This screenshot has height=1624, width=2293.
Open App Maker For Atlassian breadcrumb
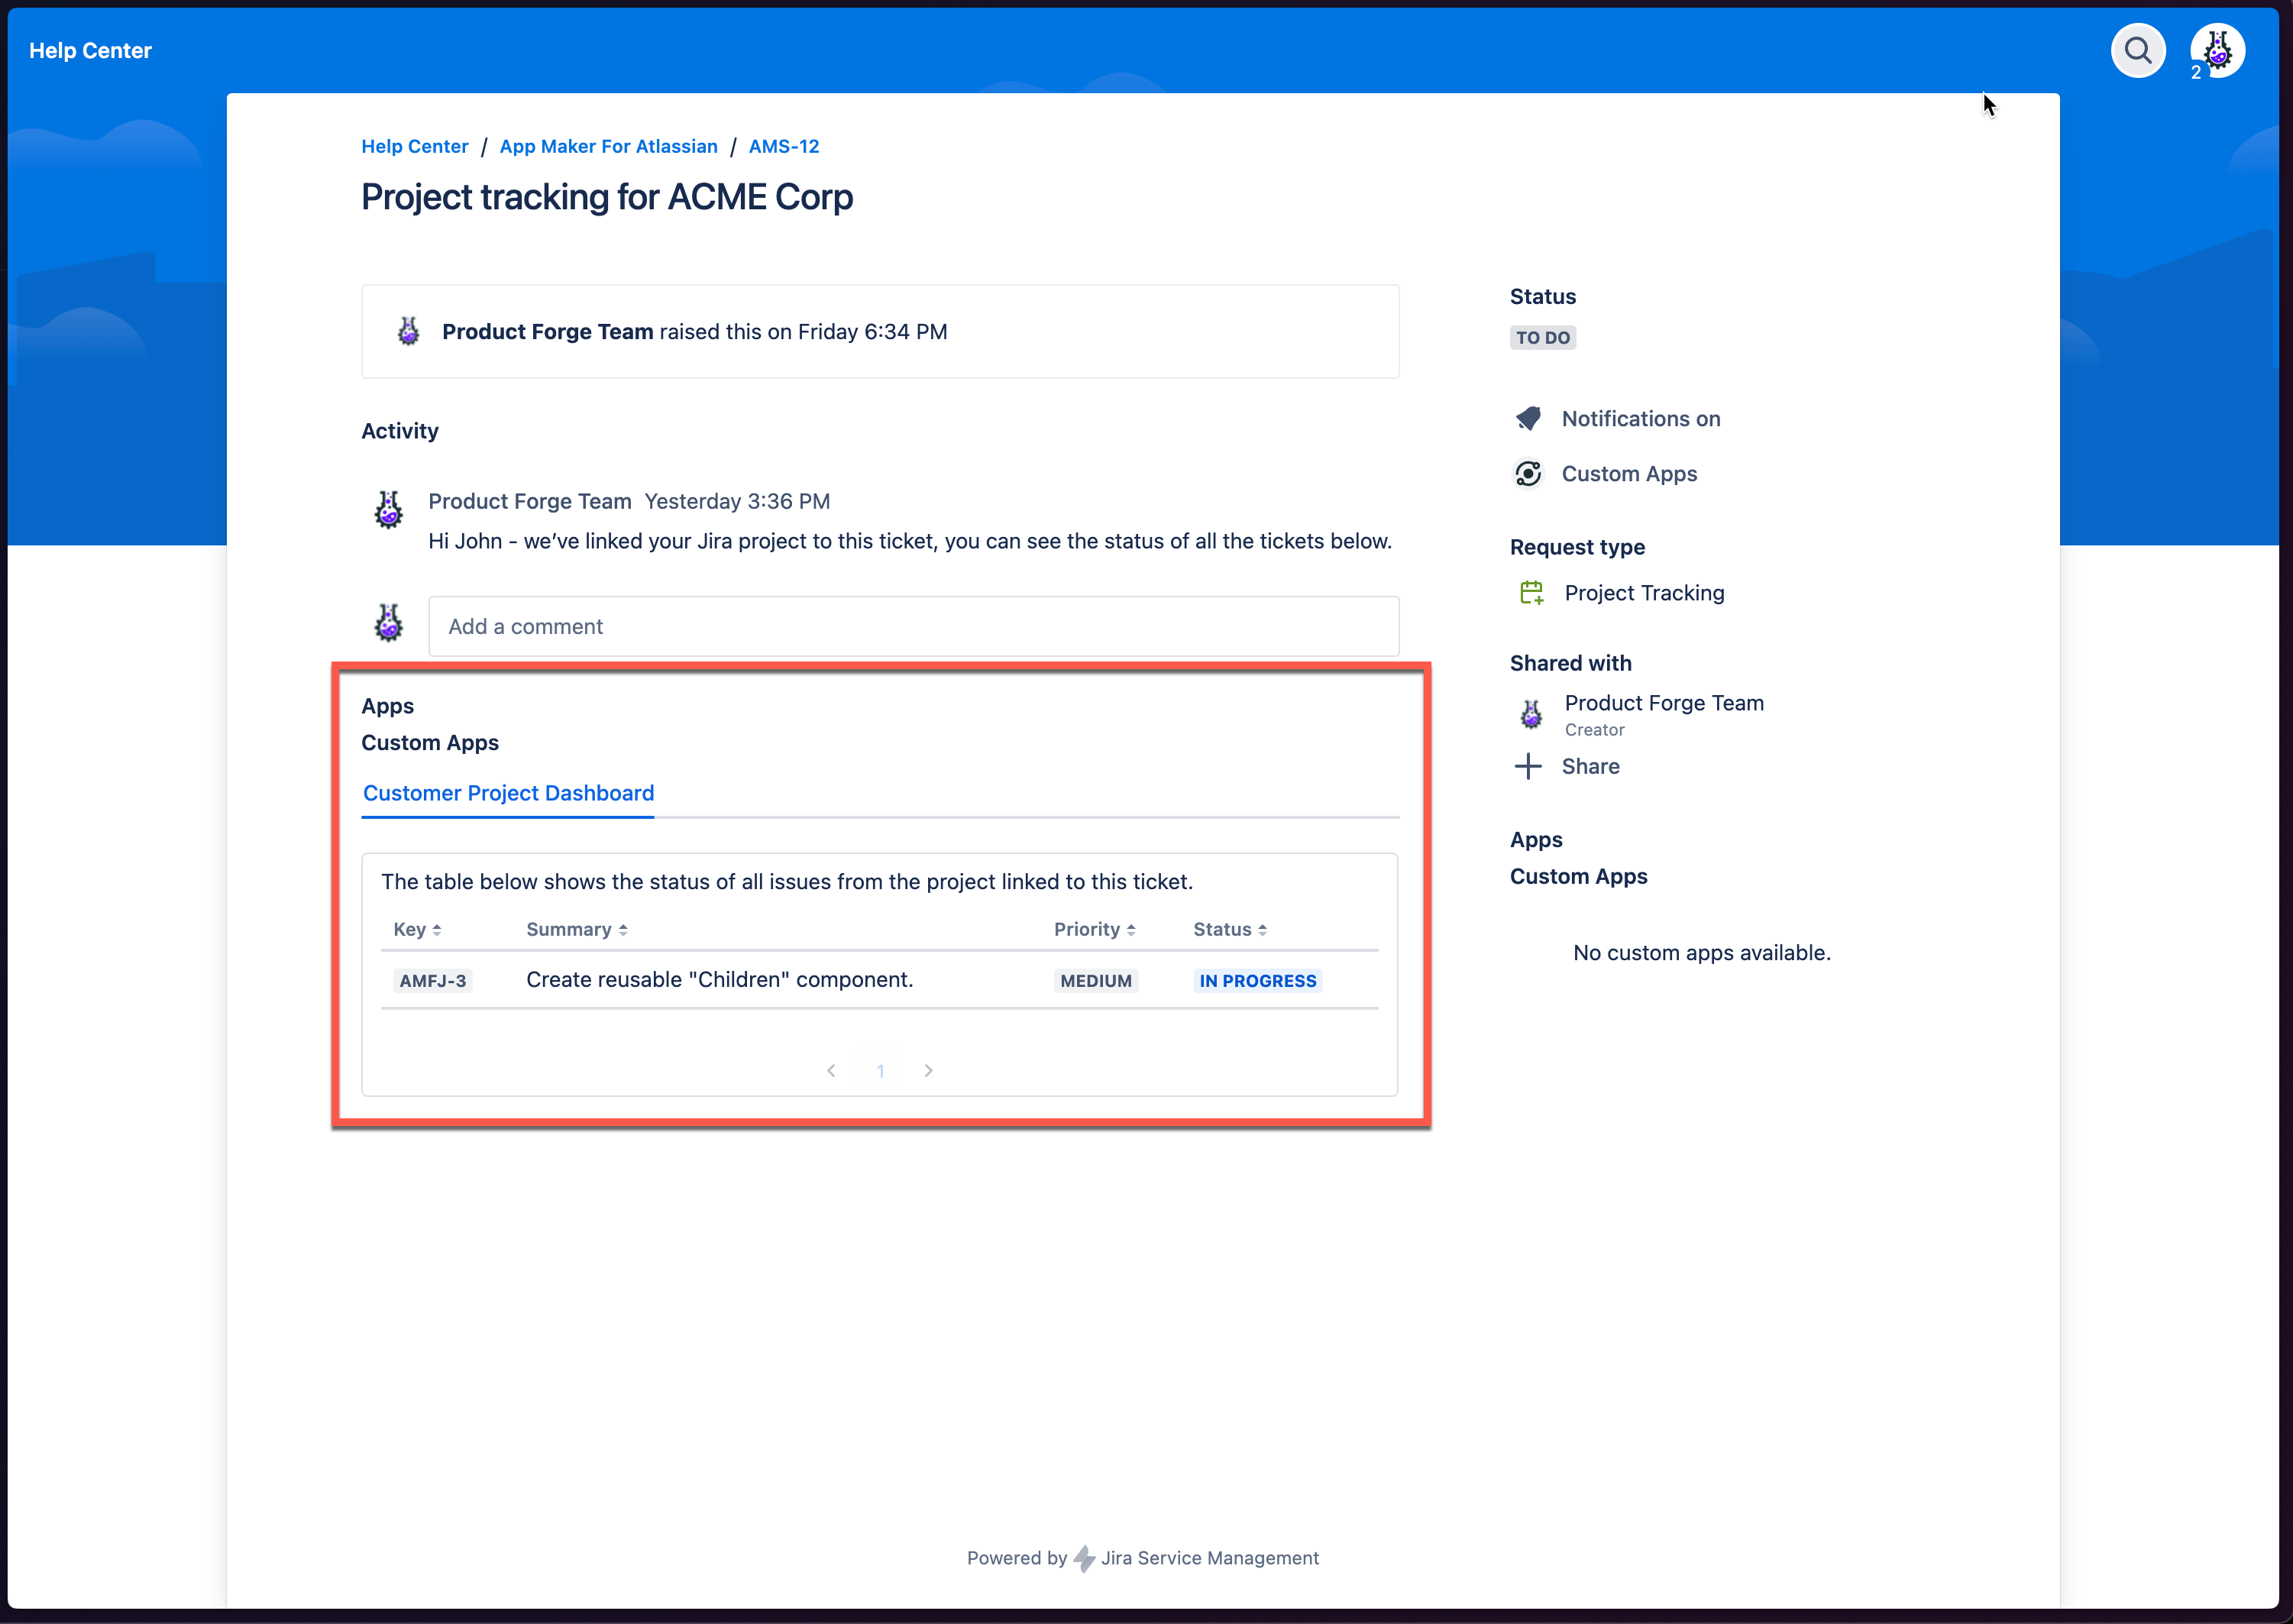point(608,147)
